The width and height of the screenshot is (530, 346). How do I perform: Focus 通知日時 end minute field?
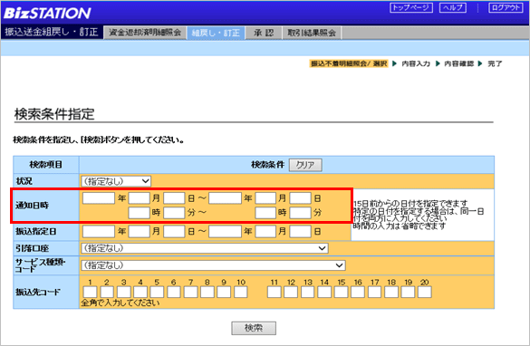[300, 213]
